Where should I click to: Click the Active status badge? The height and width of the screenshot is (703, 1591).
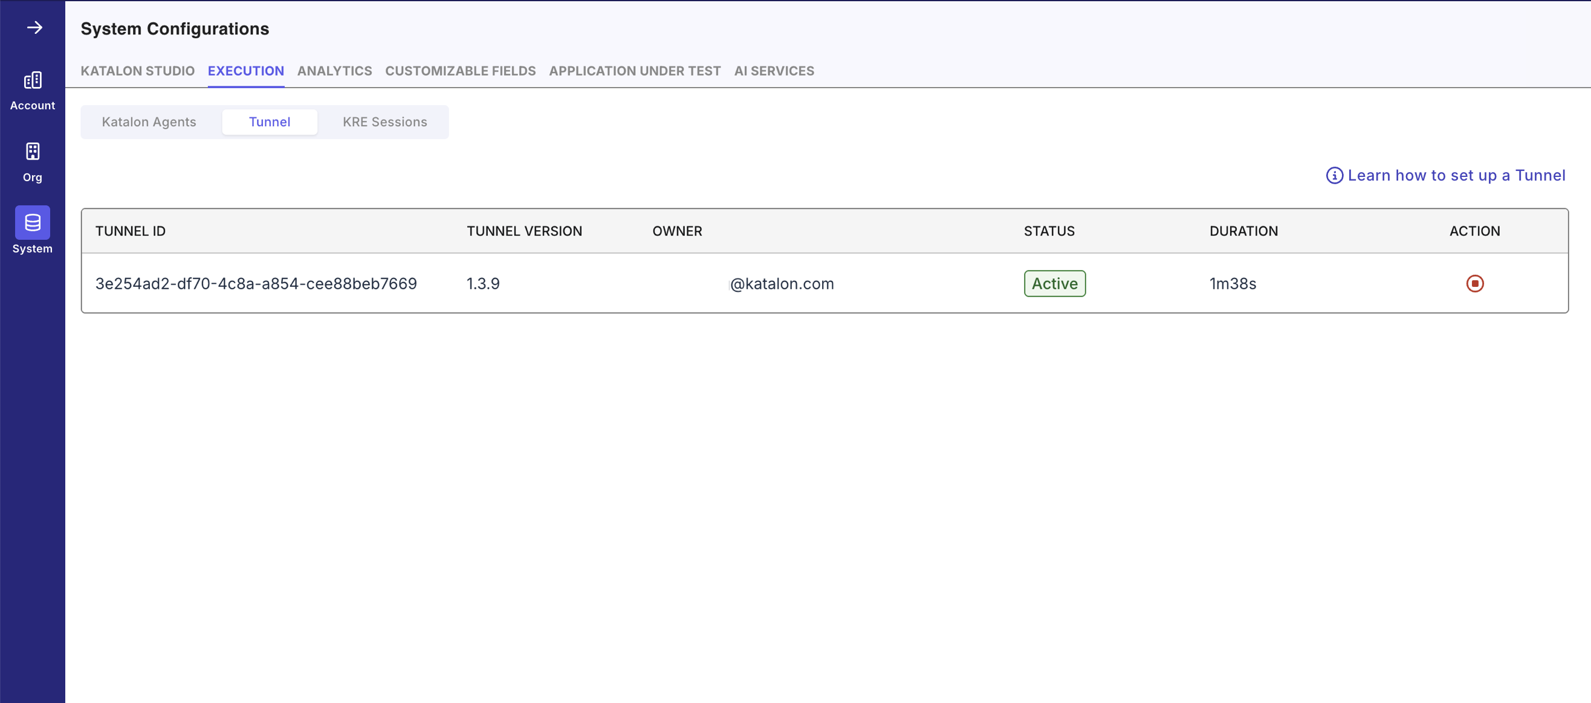[x=1054, y=283]
